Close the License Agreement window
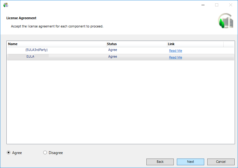 (x=230, y=5)
